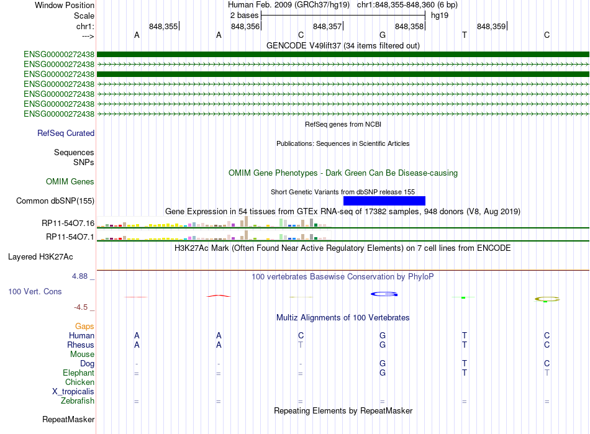This screenshot has height=434, width=590.
Task: Open the H3K27Ac Mark ENCODE track title
Action: click(x=343, y=248)
